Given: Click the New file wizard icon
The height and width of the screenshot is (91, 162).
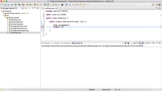Looking at the screenshot, I should (2, 5).
